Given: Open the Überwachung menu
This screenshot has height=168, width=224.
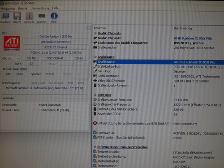Looking at the screenshot, I should (40, 9).
